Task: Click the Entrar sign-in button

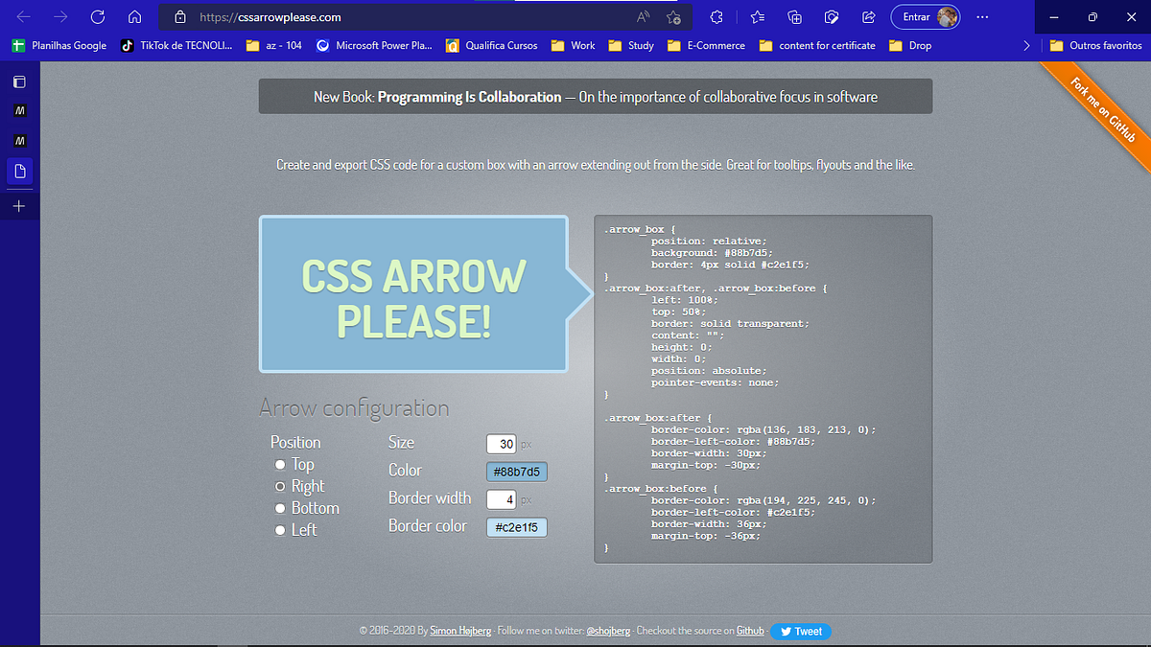Action: tap(919, 16)
